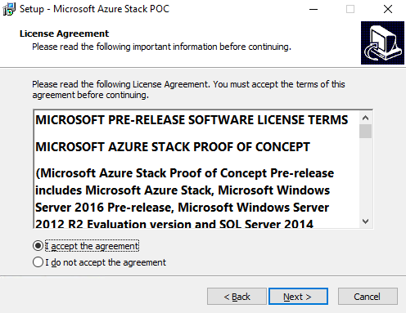The height and width of the screenshot is (313, 406).
Task: Choose "I do not accept the agreement"
Action: click(99, 262)
